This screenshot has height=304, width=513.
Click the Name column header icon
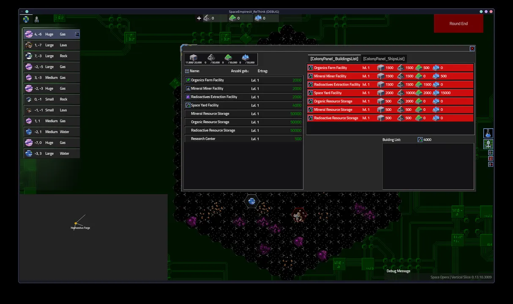(187, 71)
